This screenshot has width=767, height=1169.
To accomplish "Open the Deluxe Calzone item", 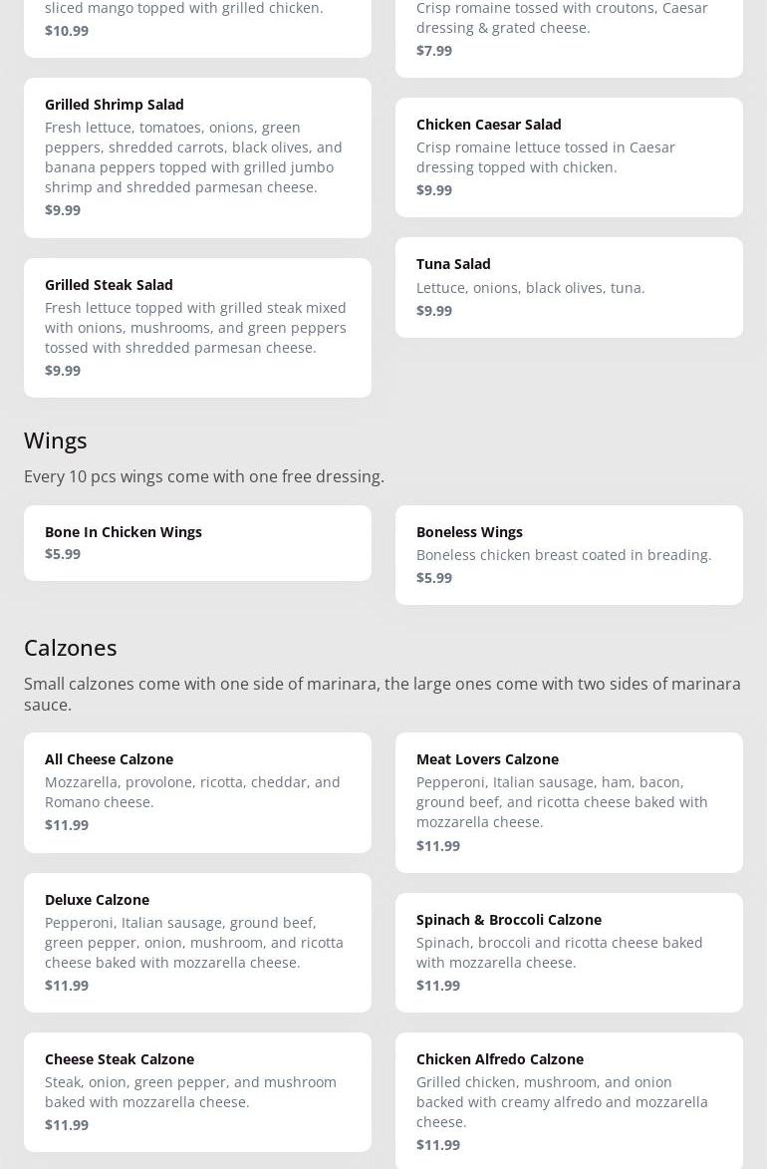I will point(197,943).
